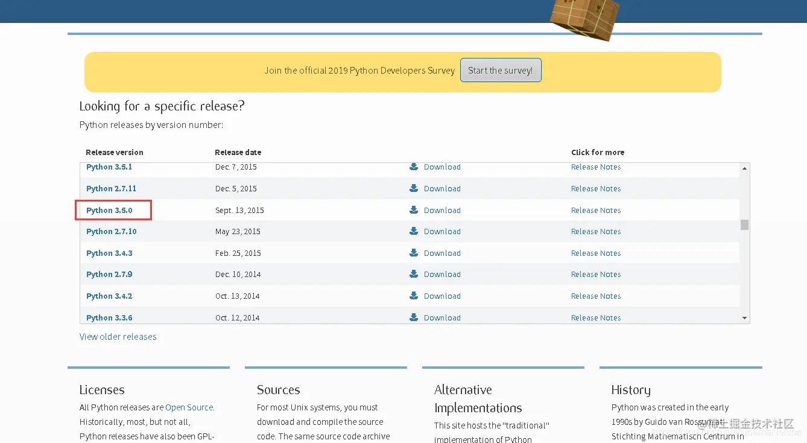Click the Click for more column header
Screen dimensions: 807x443
pos(598,152)
